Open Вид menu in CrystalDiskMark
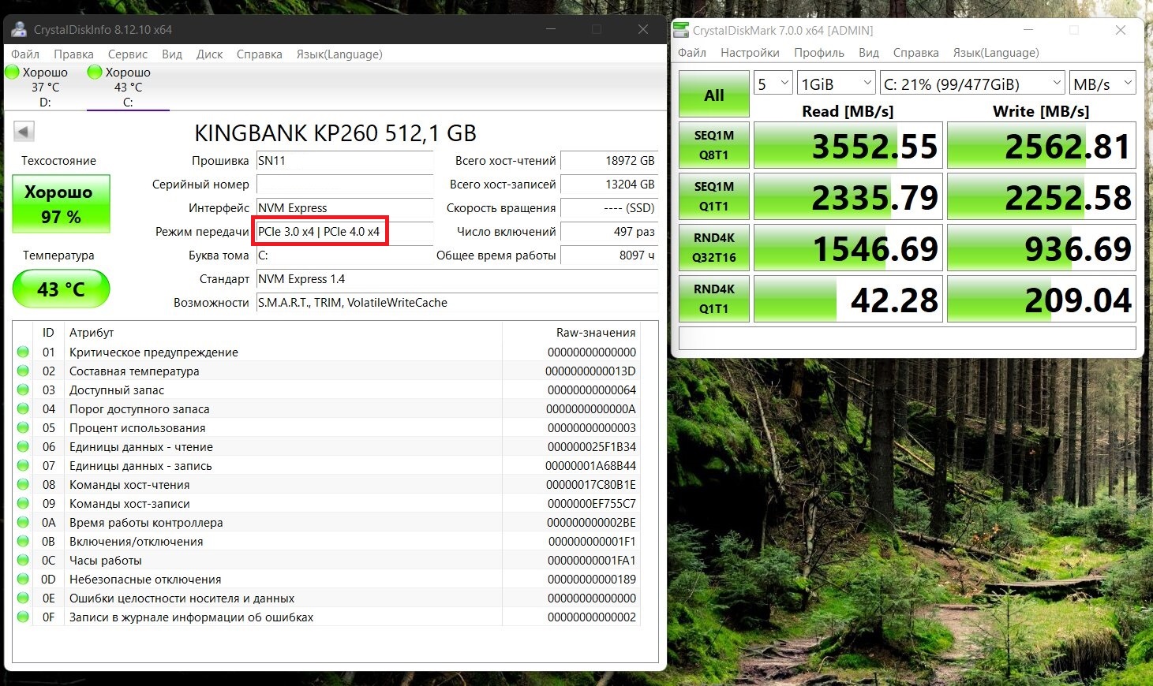1153x686 pixels. (869, 53)
